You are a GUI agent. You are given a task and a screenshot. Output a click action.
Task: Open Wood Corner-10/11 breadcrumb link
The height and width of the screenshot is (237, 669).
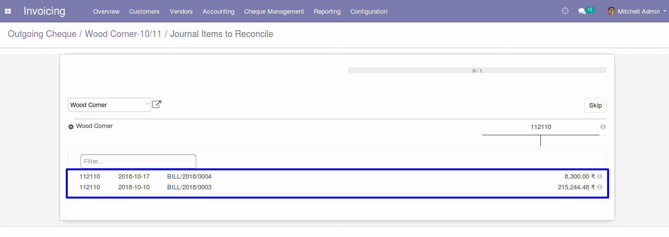tap(123, 34)
